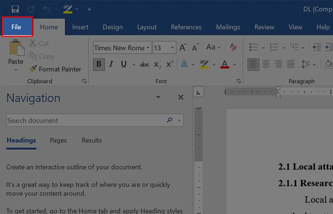Open the font name combo box

(x=122, y=48)
